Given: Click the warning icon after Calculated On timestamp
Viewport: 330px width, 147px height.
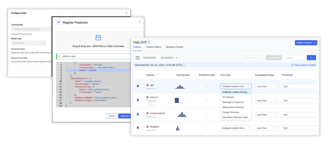Looking at the screenshot, I should pyautogui.click(x=184, y=65).
